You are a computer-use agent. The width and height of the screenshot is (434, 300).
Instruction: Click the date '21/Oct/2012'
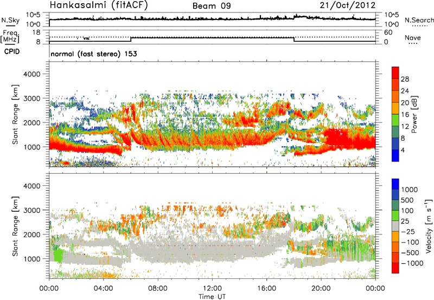click(348, 5)
